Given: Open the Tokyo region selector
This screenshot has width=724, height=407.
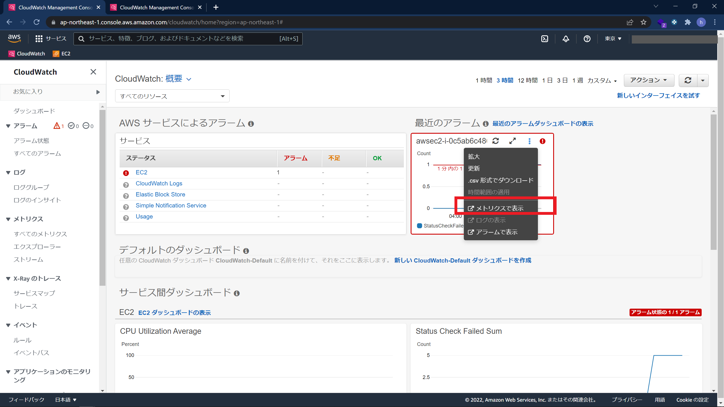Looking at the screenshot, I should 613,39.
